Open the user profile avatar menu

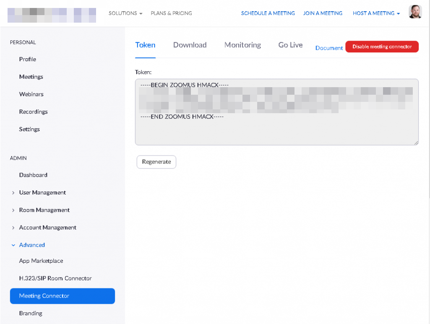pos(415,12)
